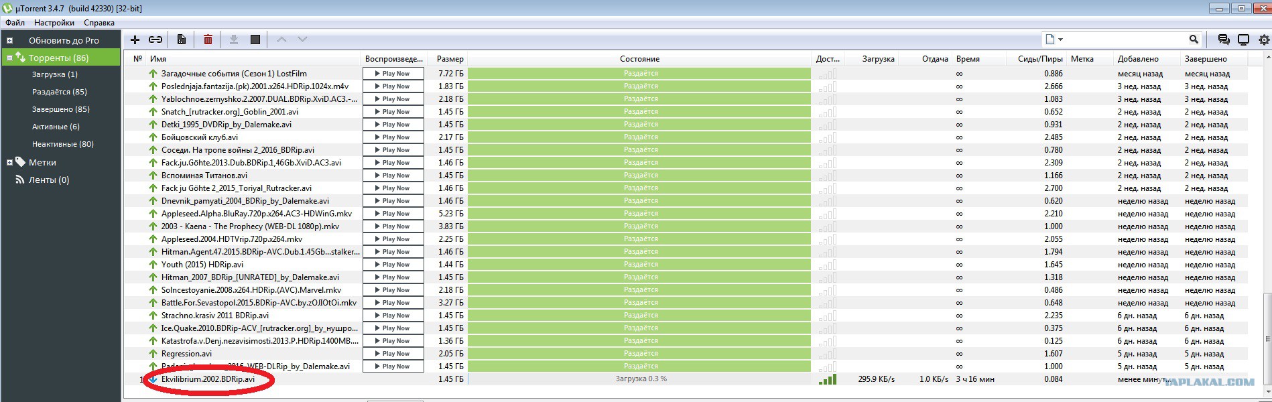
Task: Select Раздаётся (85) category
Action: [60, 92]
